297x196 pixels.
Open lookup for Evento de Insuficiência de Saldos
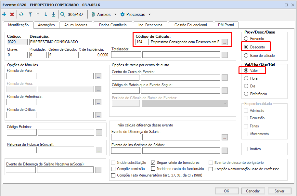[225, 150]
